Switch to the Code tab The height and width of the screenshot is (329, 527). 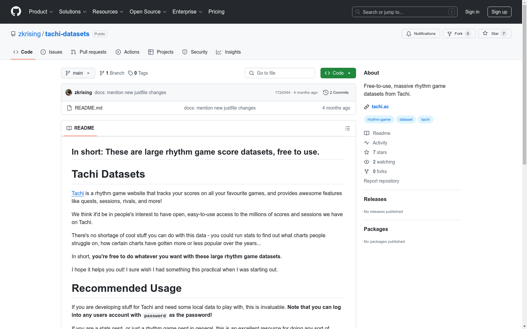pos(23,52)
